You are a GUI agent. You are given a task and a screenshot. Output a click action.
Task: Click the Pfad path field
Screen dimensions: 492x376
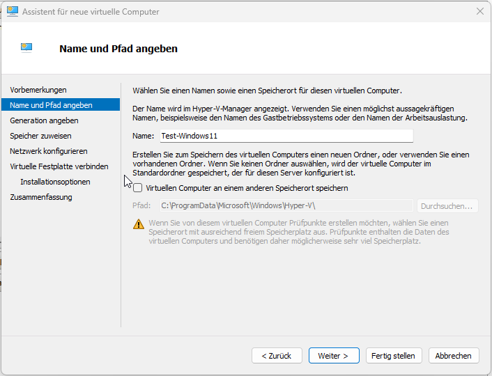click(x=286, y=205)
